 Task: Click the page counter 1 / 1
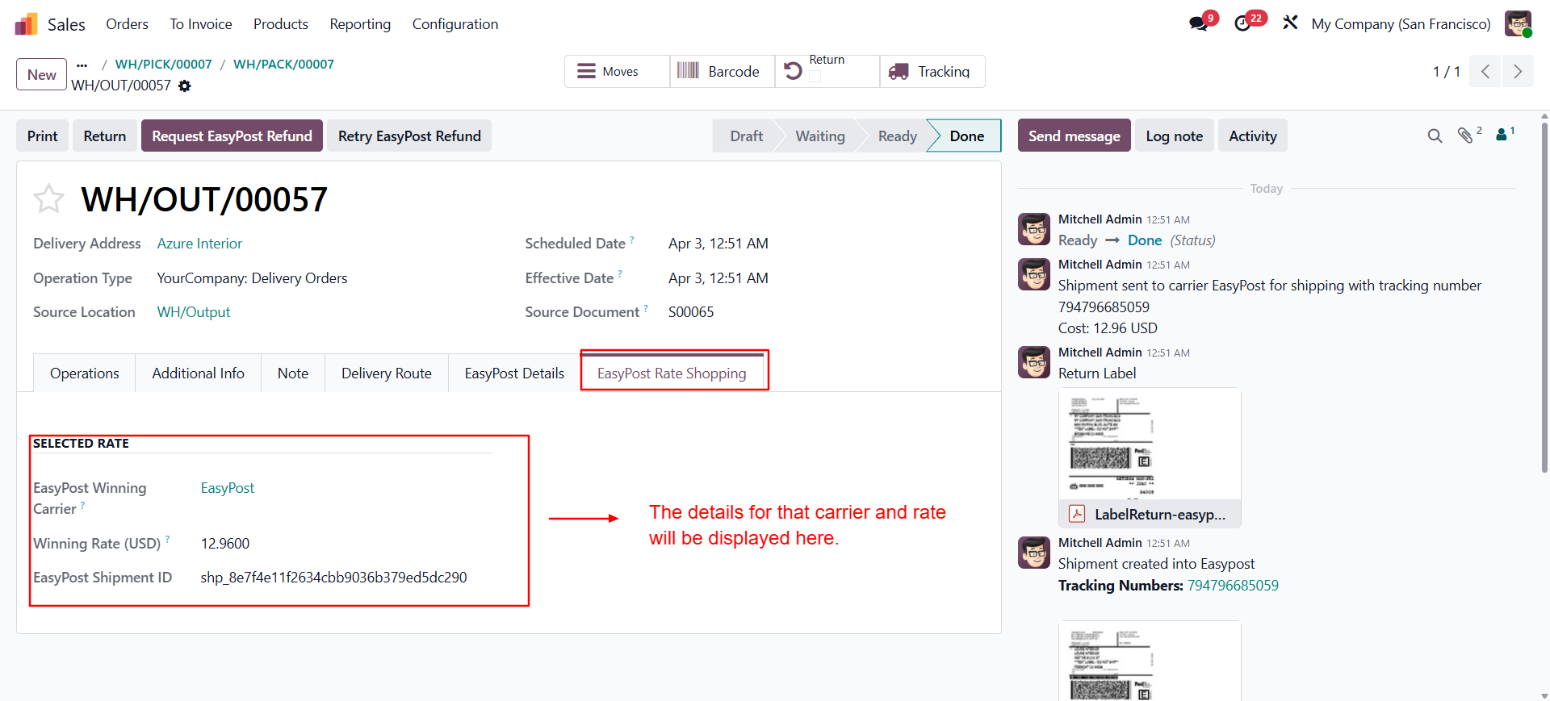pyautogui.click(x=1447, y=71)
